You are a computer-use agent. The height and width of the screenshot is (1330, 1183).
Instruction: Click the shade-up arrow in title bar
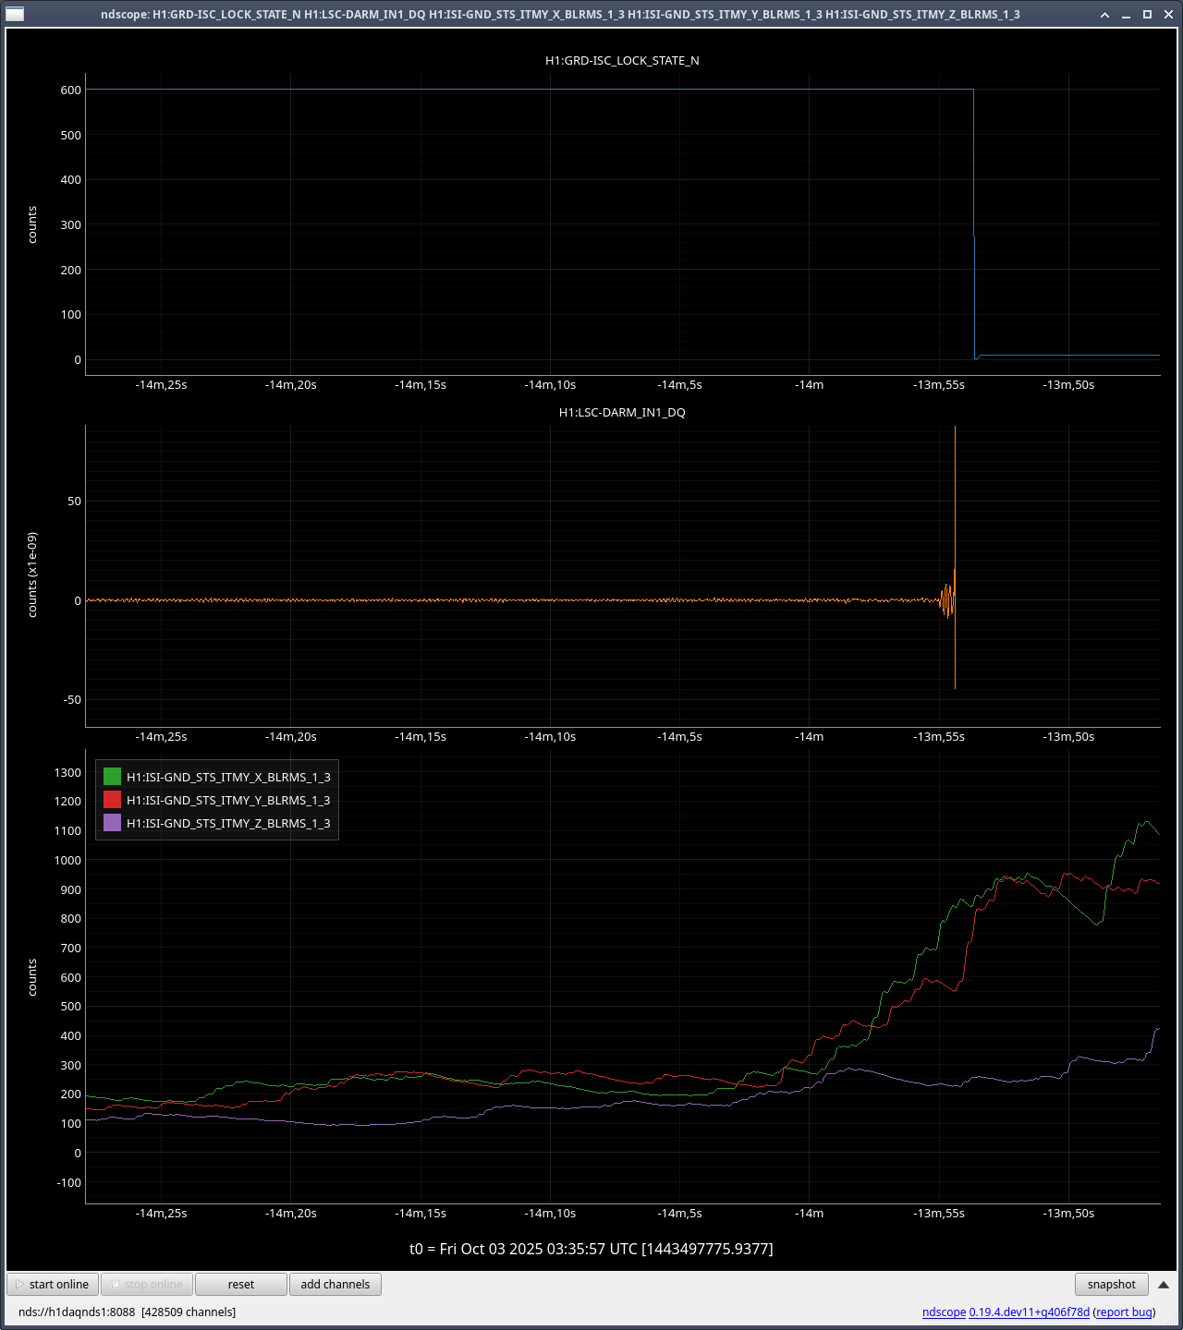point(1104,15)
